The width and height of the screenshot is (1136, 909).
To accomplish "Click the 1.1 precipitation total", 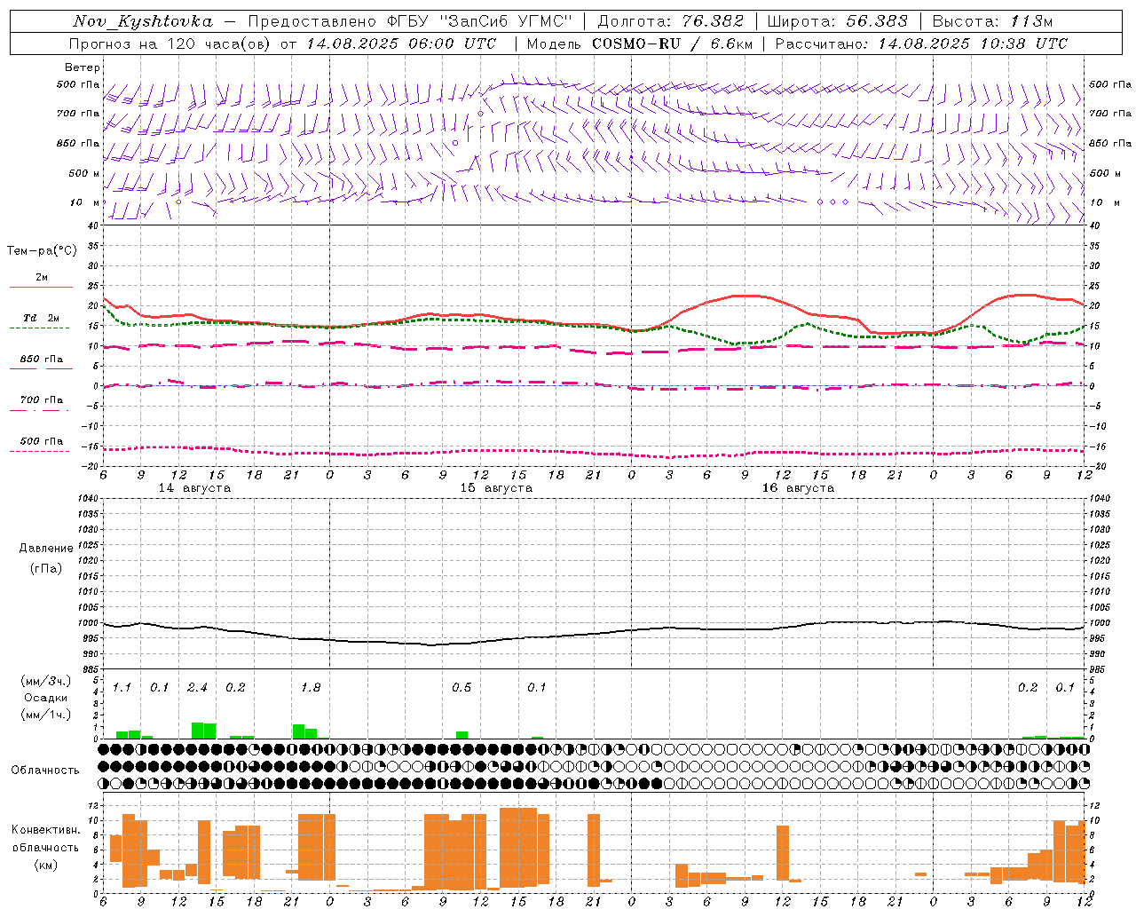I will [x=122, y=688].
